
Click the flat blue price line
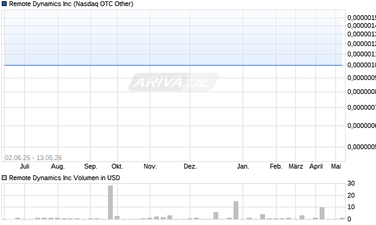pos(173,65)
